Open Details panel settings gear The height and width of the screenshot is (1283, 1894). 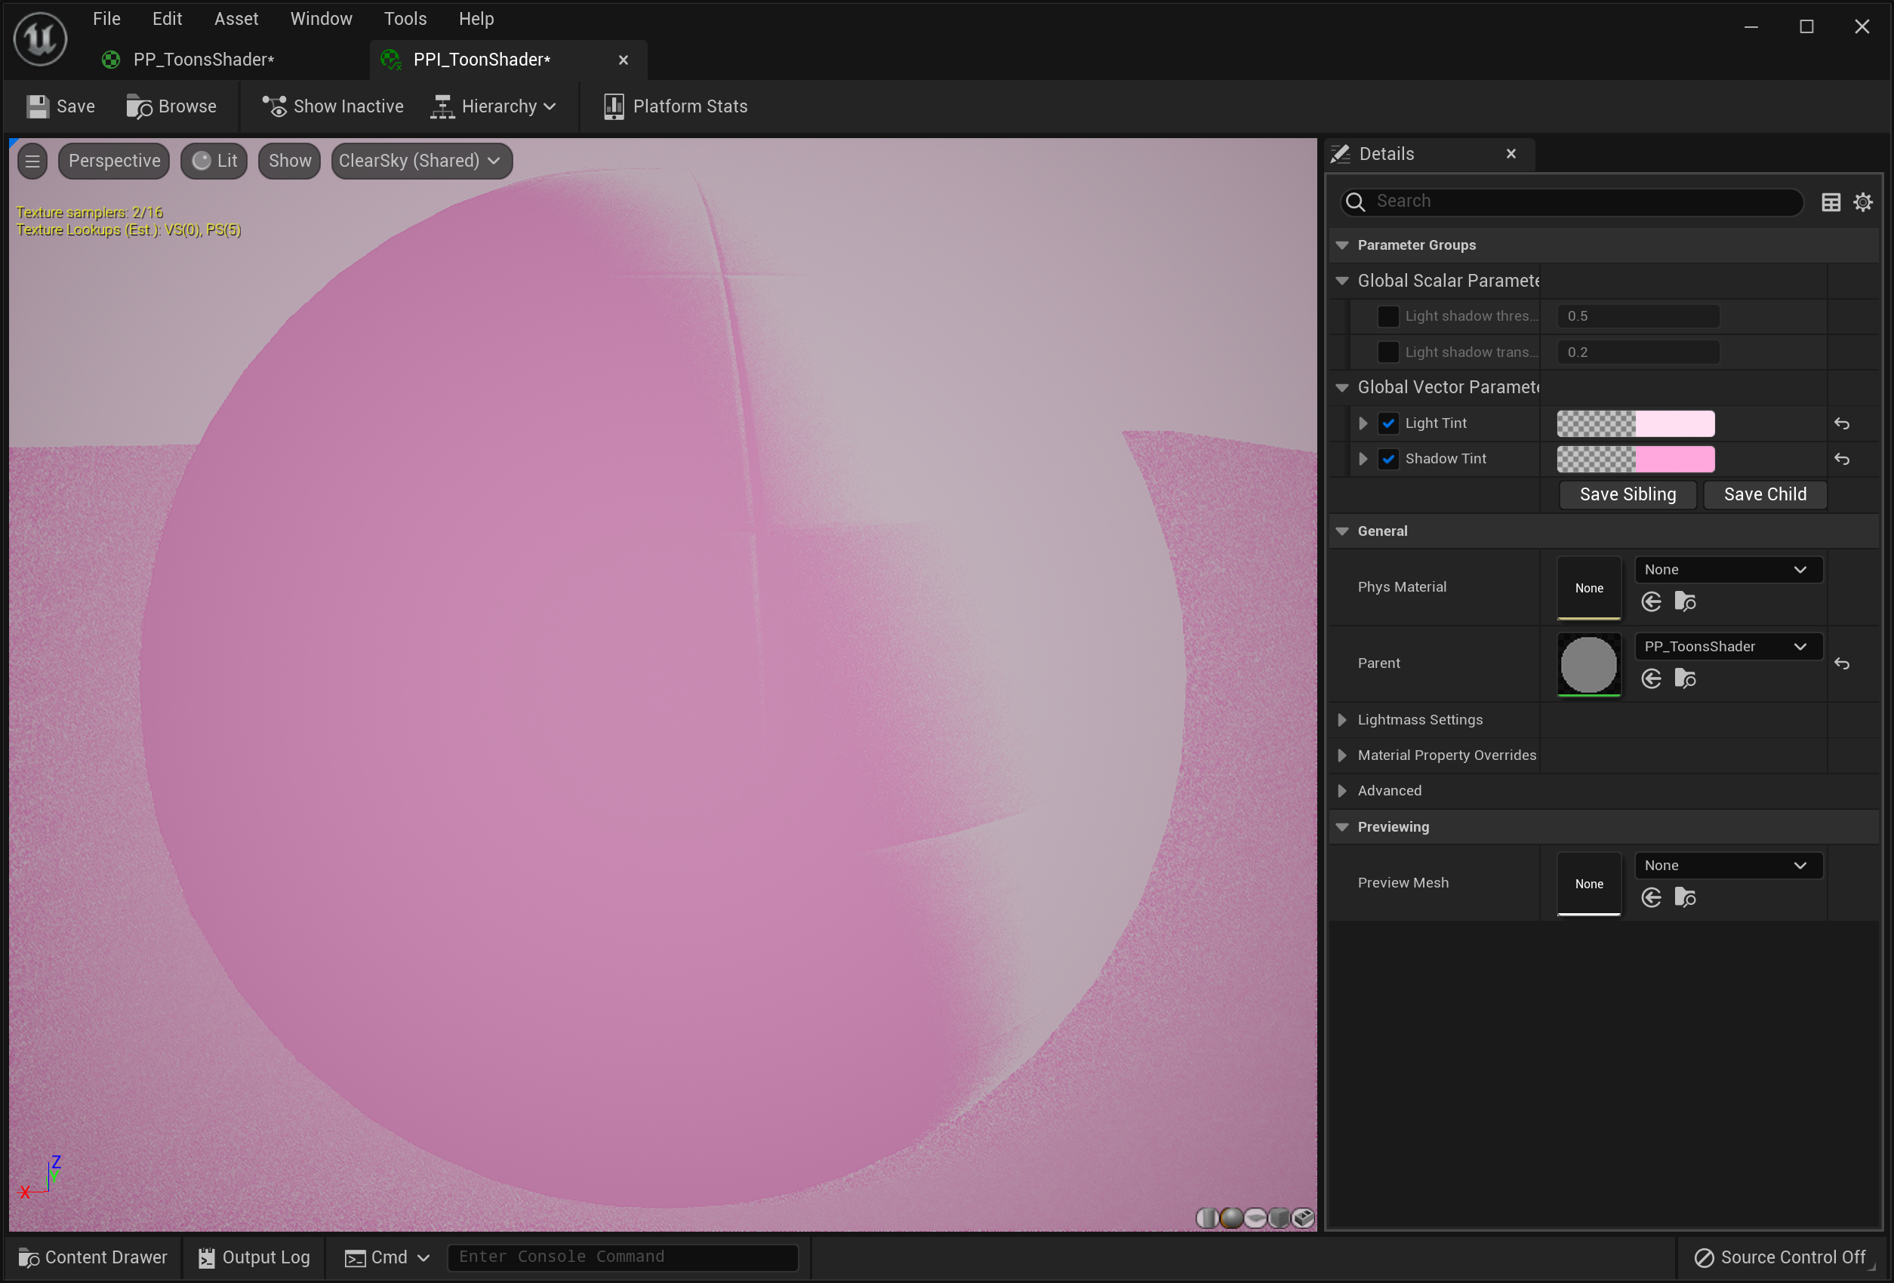point(1863,202)
